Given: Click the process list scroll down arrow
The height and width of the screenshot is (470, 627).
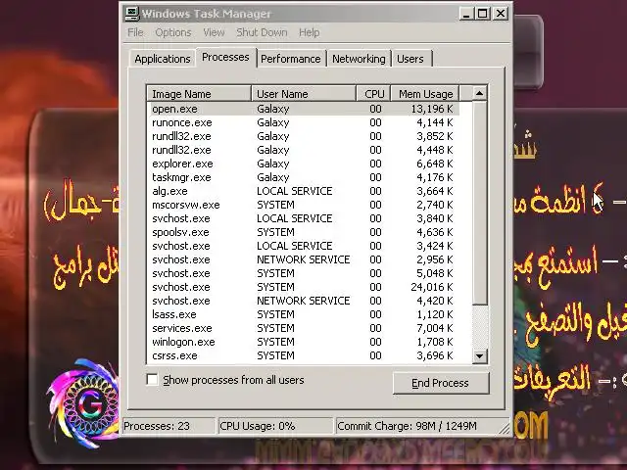Looking at the screenshot, I should 479,355.
